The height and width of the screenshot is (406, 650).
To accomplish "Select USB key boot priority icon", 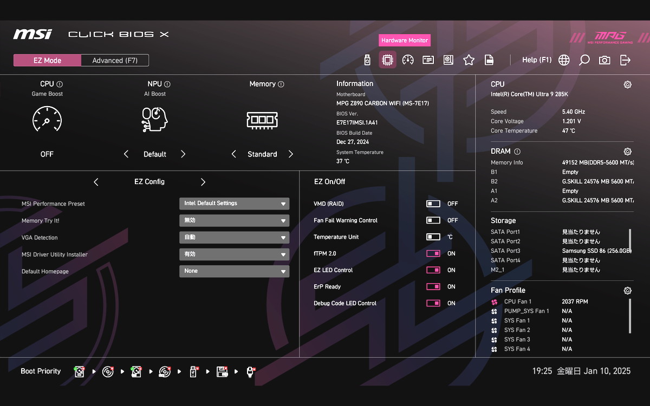I will coord(193,371).
